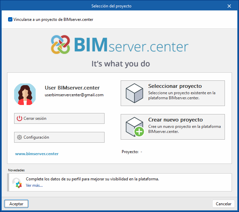239x212 pixels.
Task: Click the User BIMserver.center name
Action: pyautogui.click(x=72, y=88)
